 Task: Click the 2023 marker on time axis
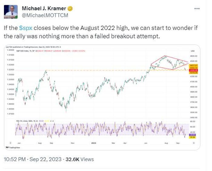pos(94,143)
